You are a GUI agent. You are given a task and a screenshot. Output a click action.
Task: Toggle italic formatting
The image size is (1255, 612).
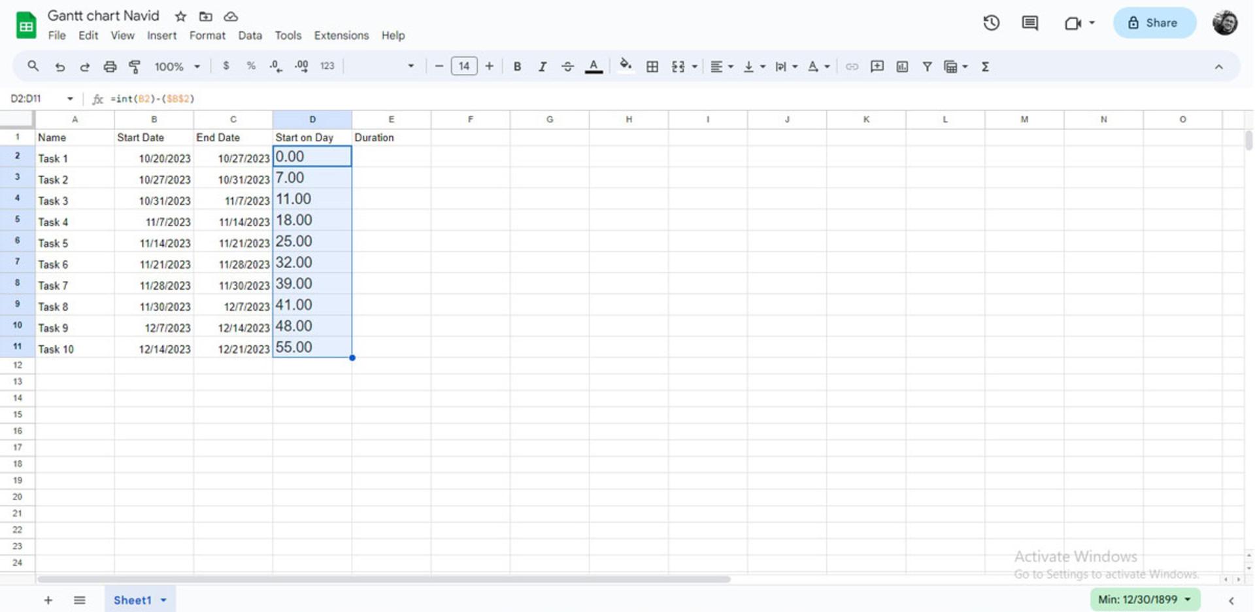(x=542, y=66)
